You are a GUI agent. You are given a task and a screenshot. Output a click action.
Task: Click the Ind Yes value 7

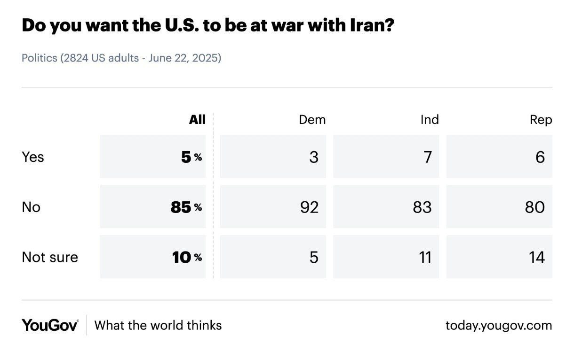coord(427,157)
